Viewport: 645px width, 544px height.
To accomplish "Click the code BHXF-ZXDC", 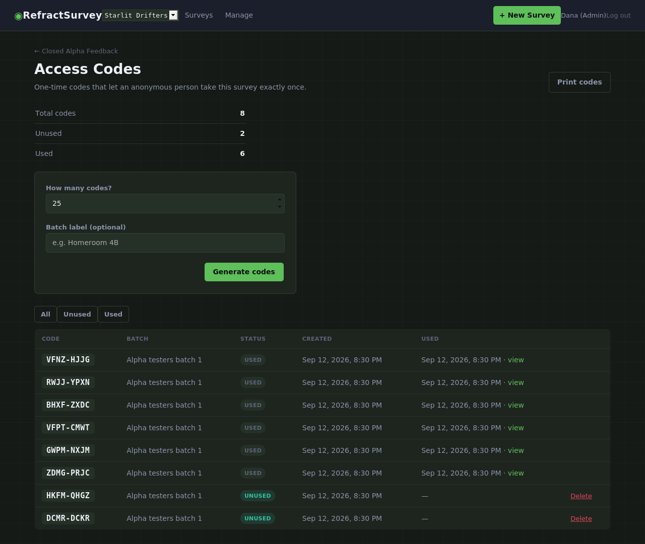I will 68,405.
